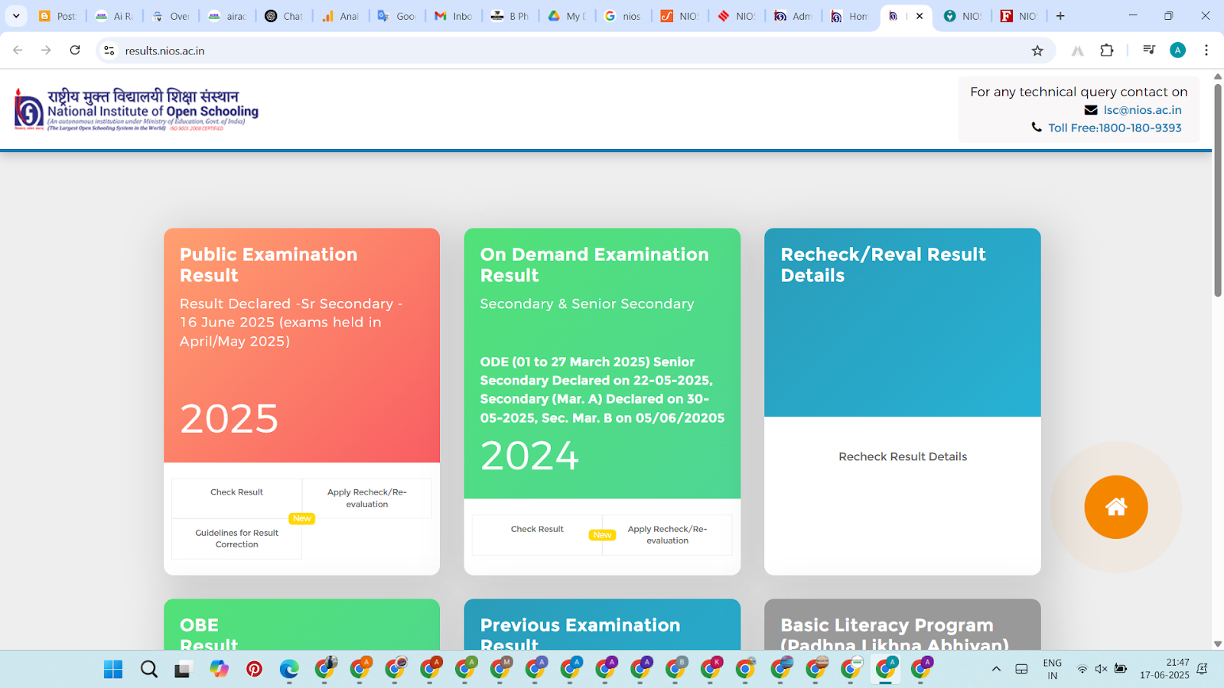Apply Recheck/Re-evaluation under On Demand Examination
The height and width of the screenshot is (688, 1224).
click(x=667, y=535)
